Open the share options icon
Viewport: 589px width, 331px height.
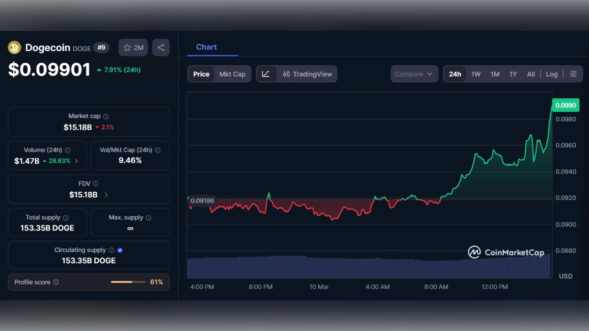click(x=161, y=47)
